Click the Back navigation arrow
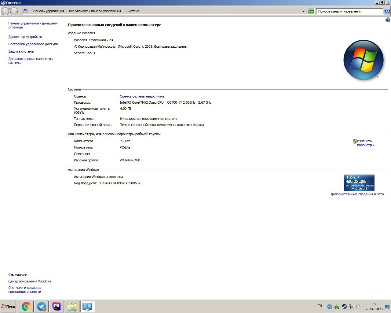The height and width of the screenshot is (313, 391). click(5, 11)
